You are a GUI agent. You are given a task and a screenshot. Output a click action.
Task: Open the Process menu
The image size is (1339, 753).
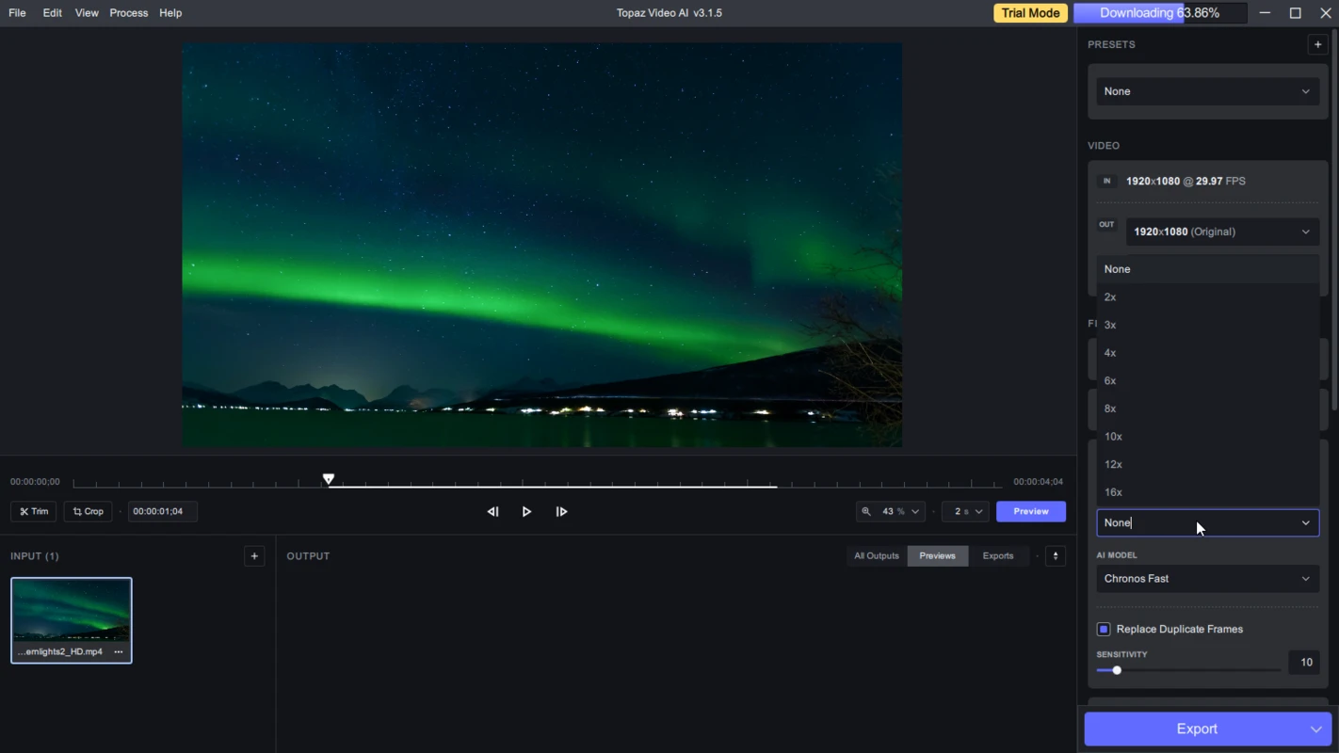pyautogui.click(x=128, y=13)
